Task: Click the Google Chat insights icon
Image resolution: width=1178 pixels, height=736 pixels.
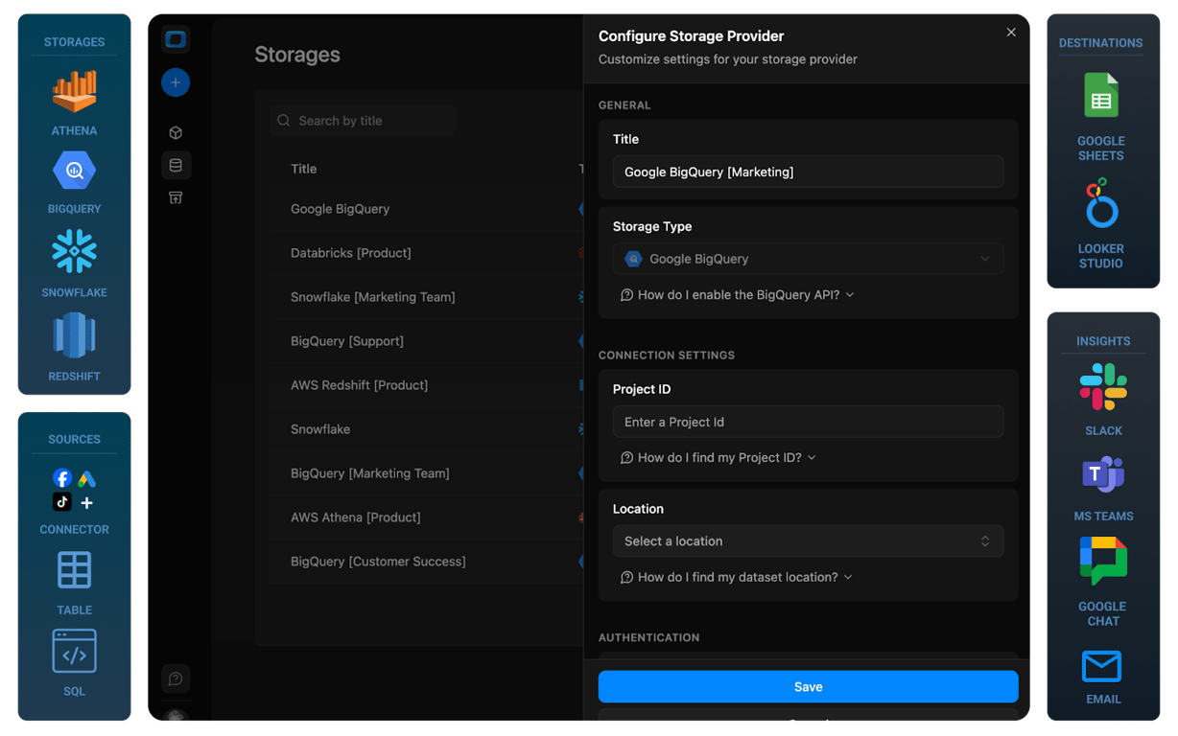Action: (x=1103, y=561)
